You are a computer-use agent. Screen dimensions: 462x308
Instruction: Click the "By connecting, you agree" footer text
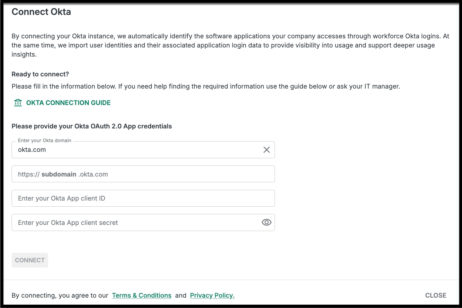tap(60, 296)
